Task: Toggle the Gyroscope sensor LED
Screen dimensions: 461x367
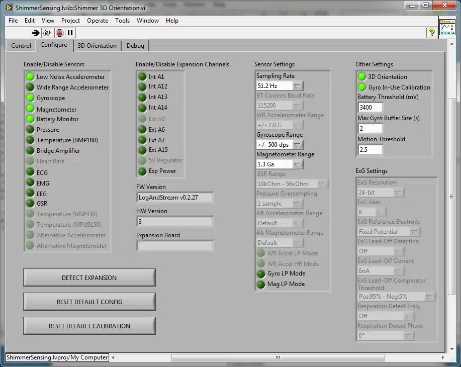Action: tap(30, 98)
